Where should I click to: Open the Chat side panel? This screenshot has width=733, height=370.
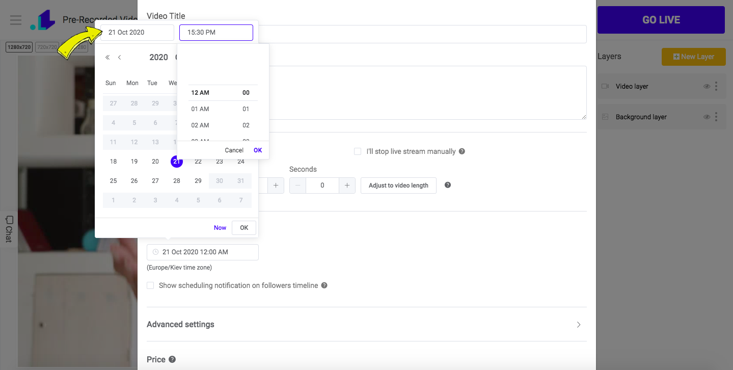pyautogui.click(x=9, y=229)
